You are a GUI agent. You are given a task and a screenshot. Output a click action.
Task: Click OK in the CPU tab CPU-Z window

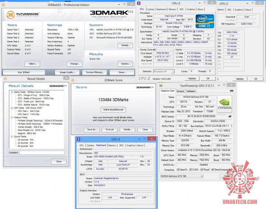208,79
